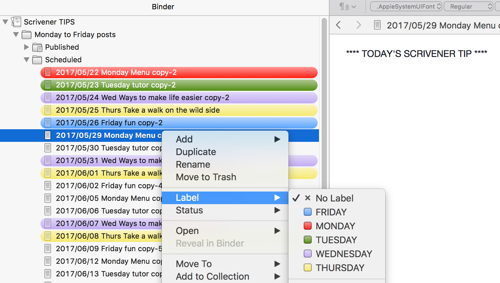Click the document icon of 2017/06/12 Monday Menu row
Screen dimensions: 500x283
coord(48,261)
